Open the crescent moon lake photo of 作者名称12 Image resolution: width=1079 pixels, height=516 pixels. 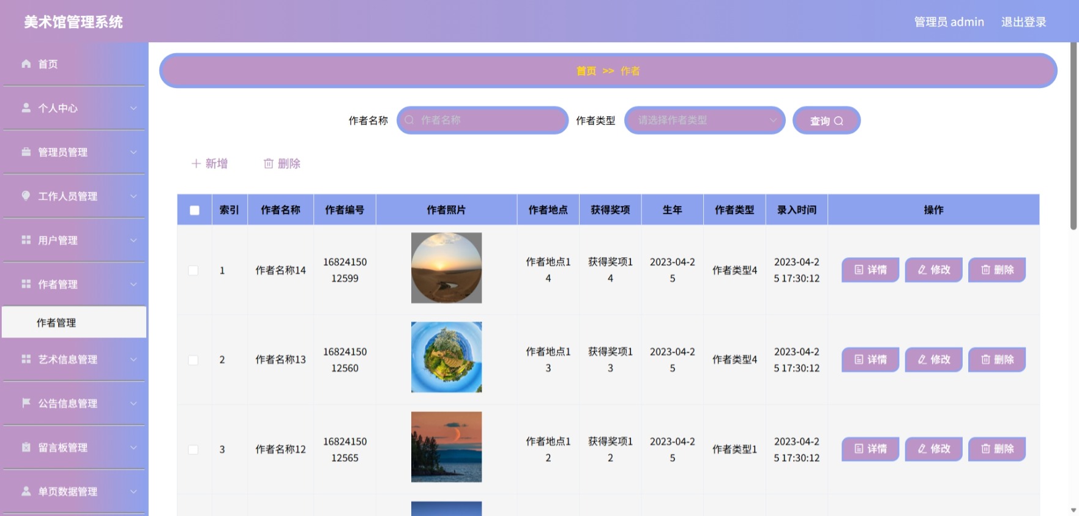446,447
